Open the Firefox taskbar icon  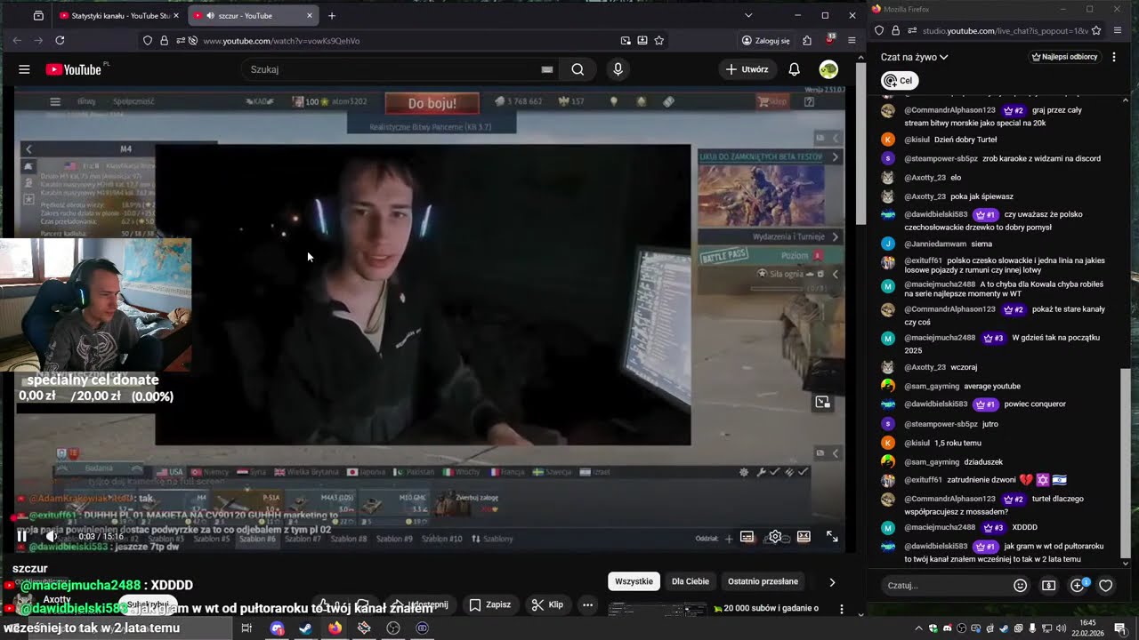click(335, 628)
